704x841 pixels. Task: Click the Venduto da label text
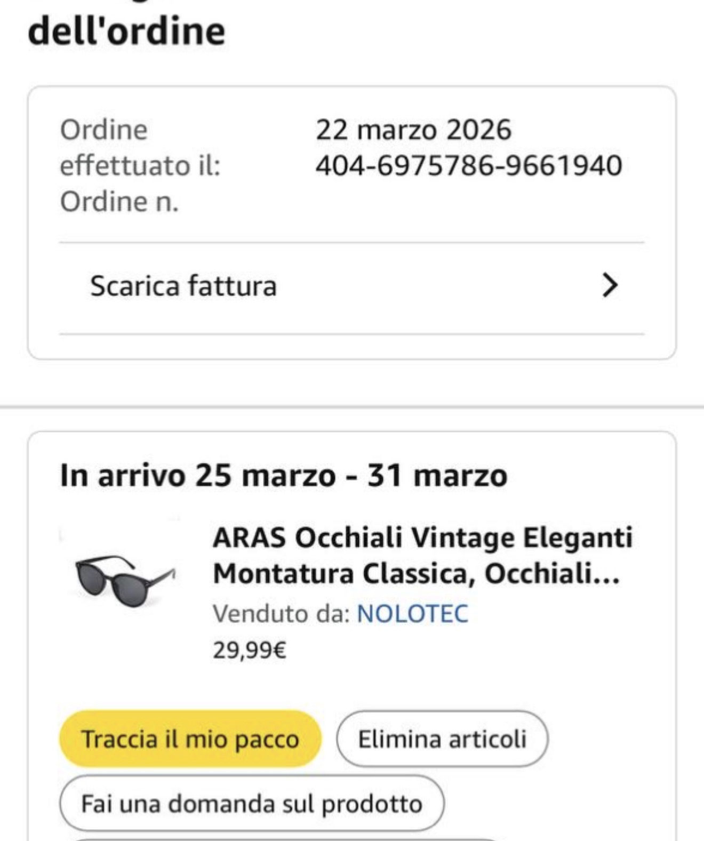pyautogui.click(x=281, y=613)
